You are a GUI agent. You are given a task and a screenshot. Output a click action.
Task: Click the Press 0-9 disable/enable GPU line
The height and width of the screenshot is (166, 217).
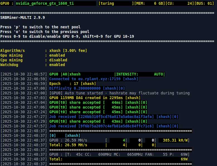tap(67, 36)
